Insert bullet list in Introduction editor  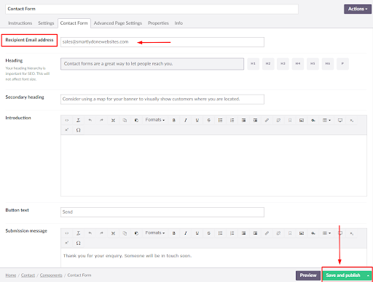[220, 120]
